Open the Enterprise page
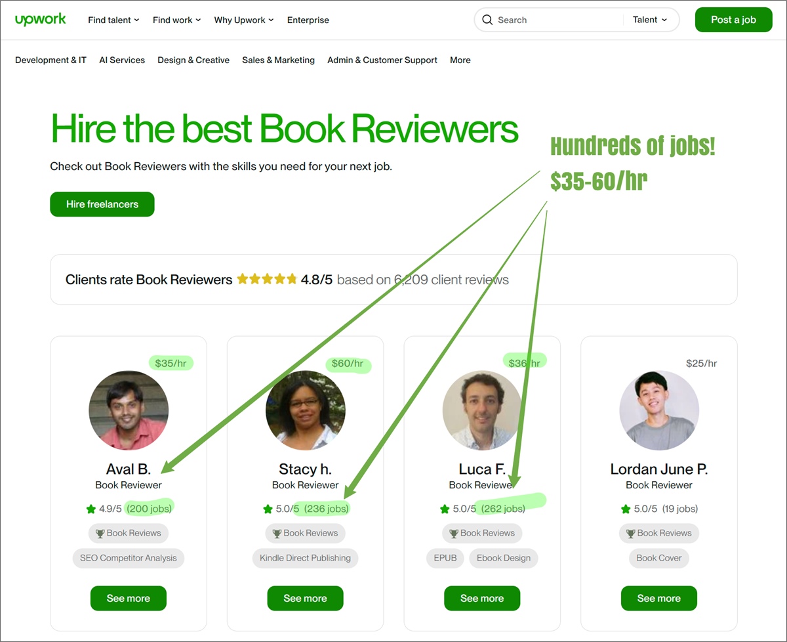The height and width of the screenshot is (642, 787). coord(308,20)
